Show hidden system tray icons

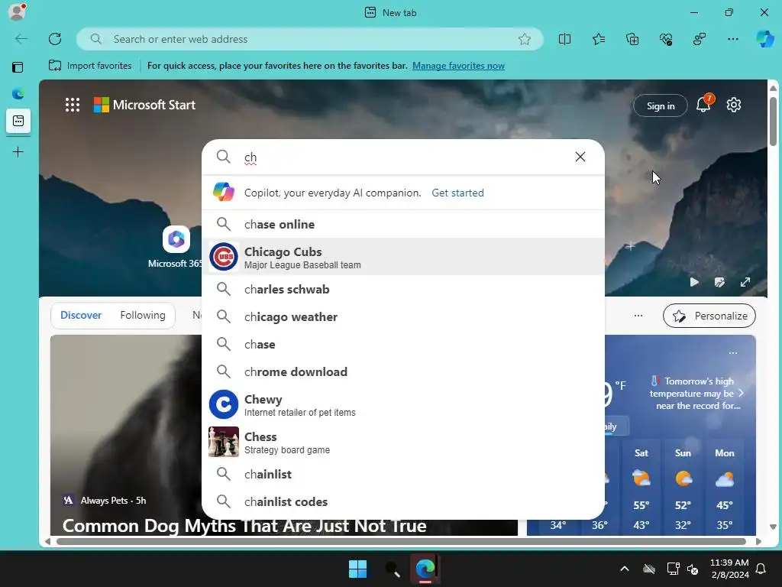[x=625, y=569]
